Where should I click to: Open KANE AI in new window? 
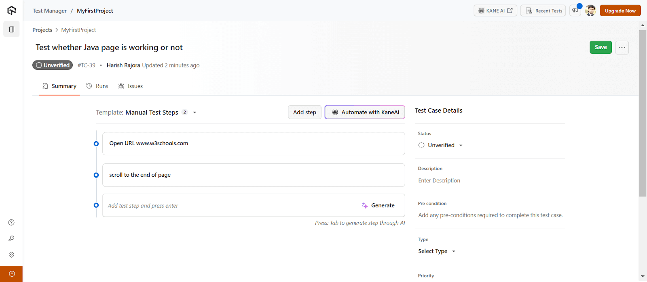point(495,10)
